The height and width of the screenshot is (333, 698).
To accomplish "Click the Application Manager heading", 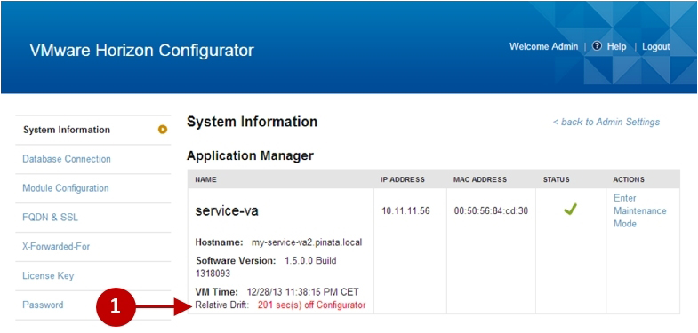I will [x=250, y=155].
